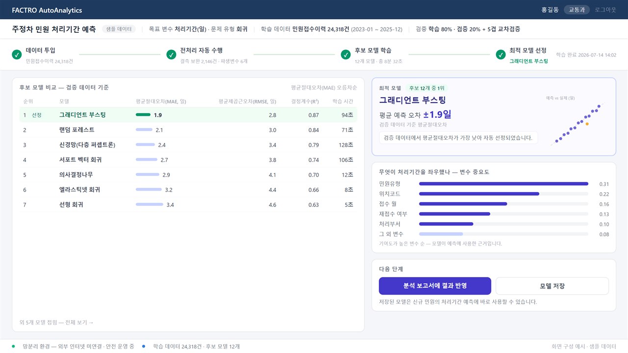This screenshot has width=628, height=353.
Task: Click the 샘플 데이터 badge
Action: (x=119, y=29)
